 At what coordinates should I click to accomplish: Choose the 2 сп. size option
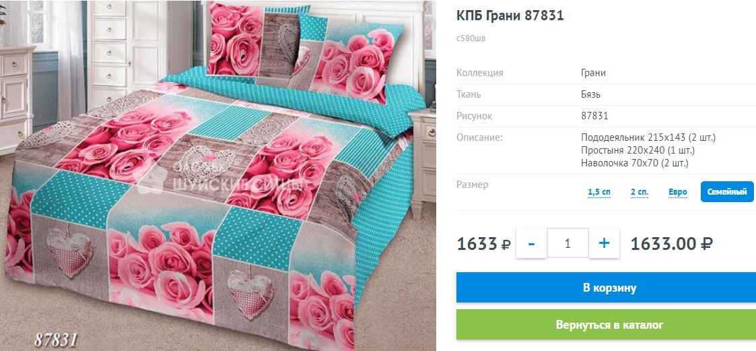(640, 192)
